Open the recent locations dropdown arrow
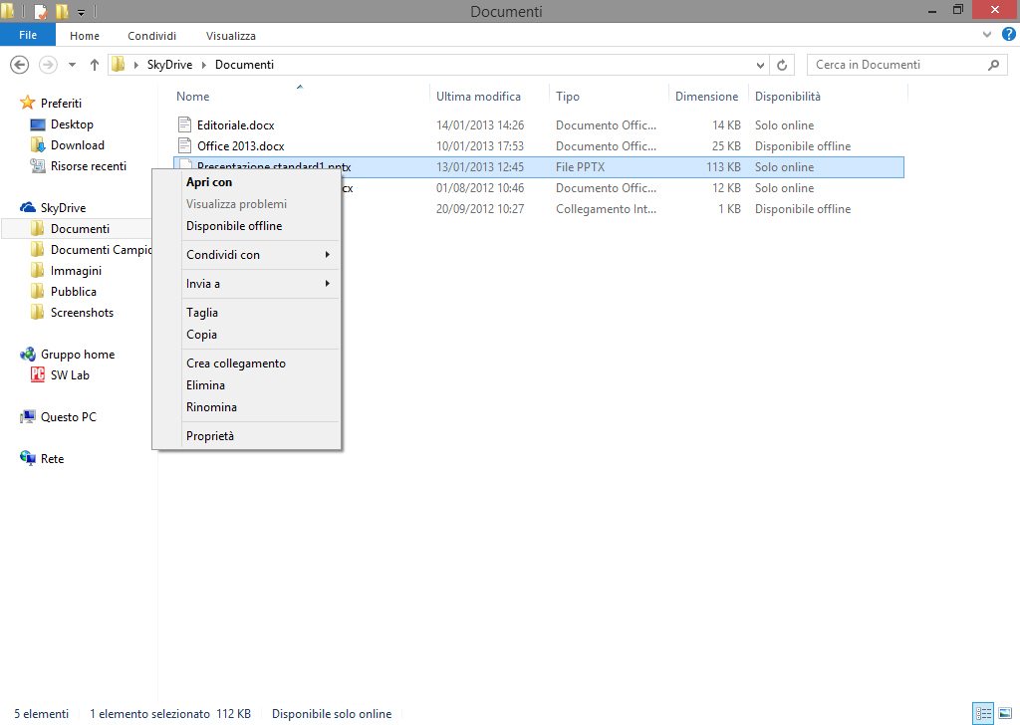This screenshot has width=1020, height=725. [x=72, y=65]
